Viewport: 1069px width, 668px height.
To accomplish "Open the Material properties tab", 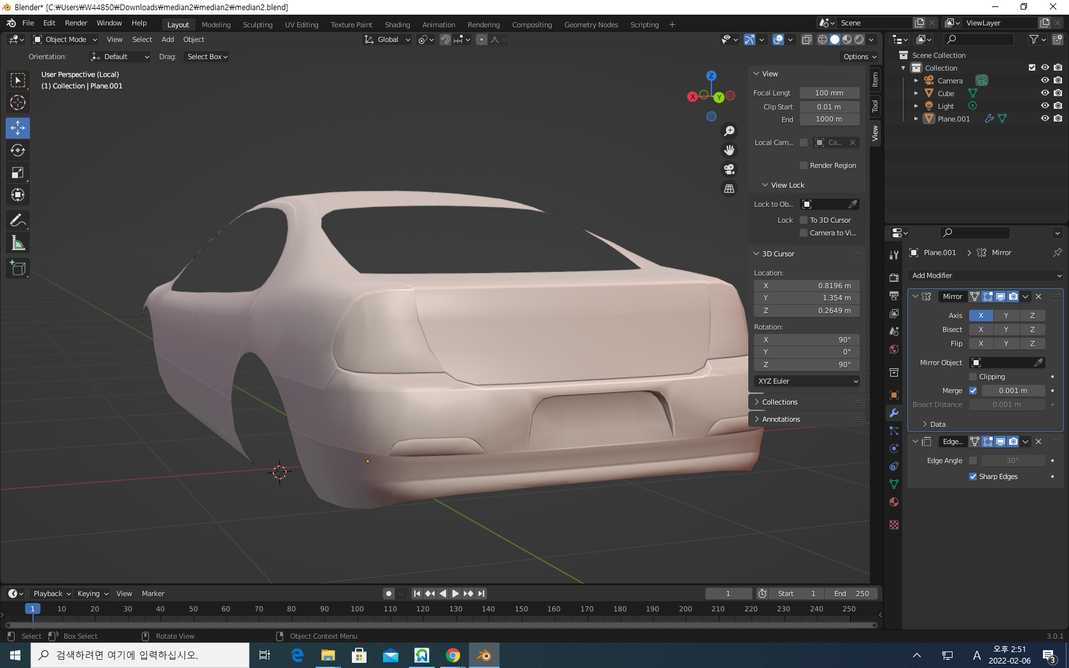I will (x=894, y=502).
